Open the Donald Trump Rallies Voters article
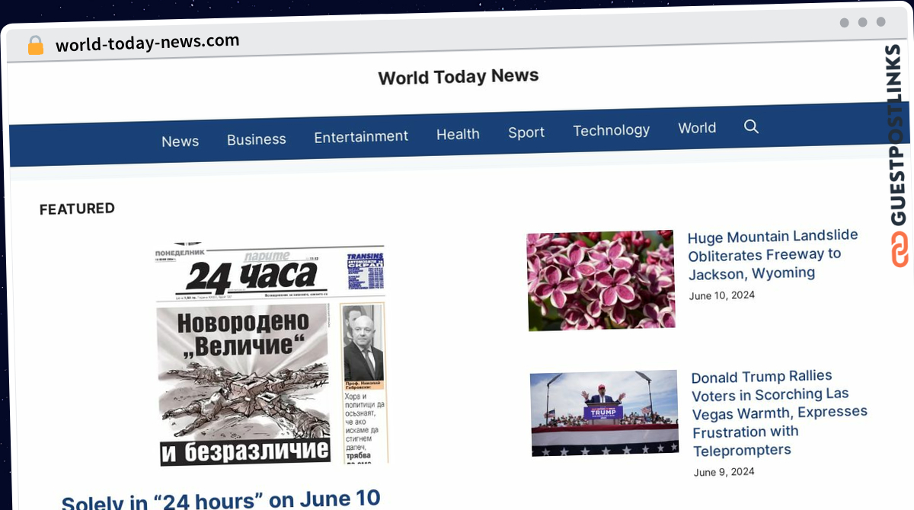The width and height of the screenshot is (914, 510). pos(779,413)
